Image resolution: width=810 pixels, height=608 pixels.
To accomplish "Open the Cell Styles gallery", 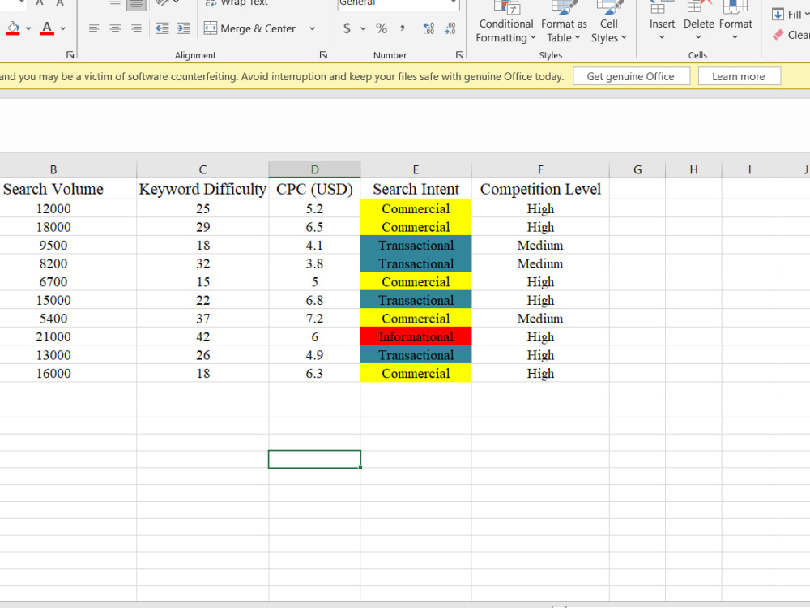I will click(609, 24).
